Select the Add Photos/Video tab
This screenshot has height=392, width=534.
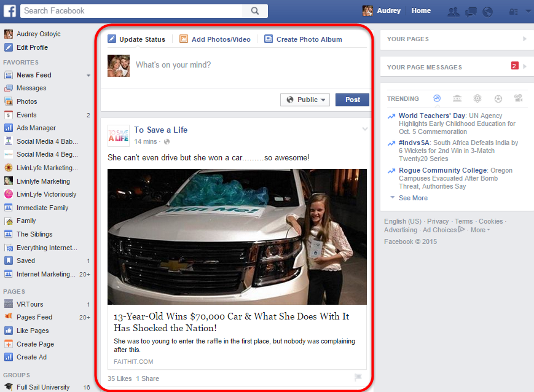215,39
